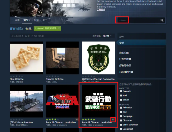Open the (SP) Chinese invasion boat thumbnail
The height and width of the screenshot is (132, 172).
pos(26,101)
